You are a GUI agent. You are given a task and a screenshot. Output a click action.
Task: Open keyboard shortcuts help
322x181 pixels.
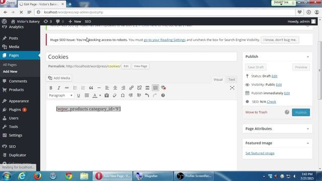[x=163, y=96]
